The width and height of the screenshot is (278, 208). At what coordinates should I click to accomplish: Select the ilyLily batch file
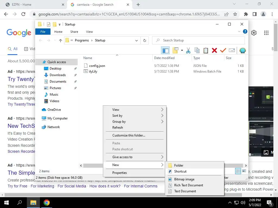93,71
